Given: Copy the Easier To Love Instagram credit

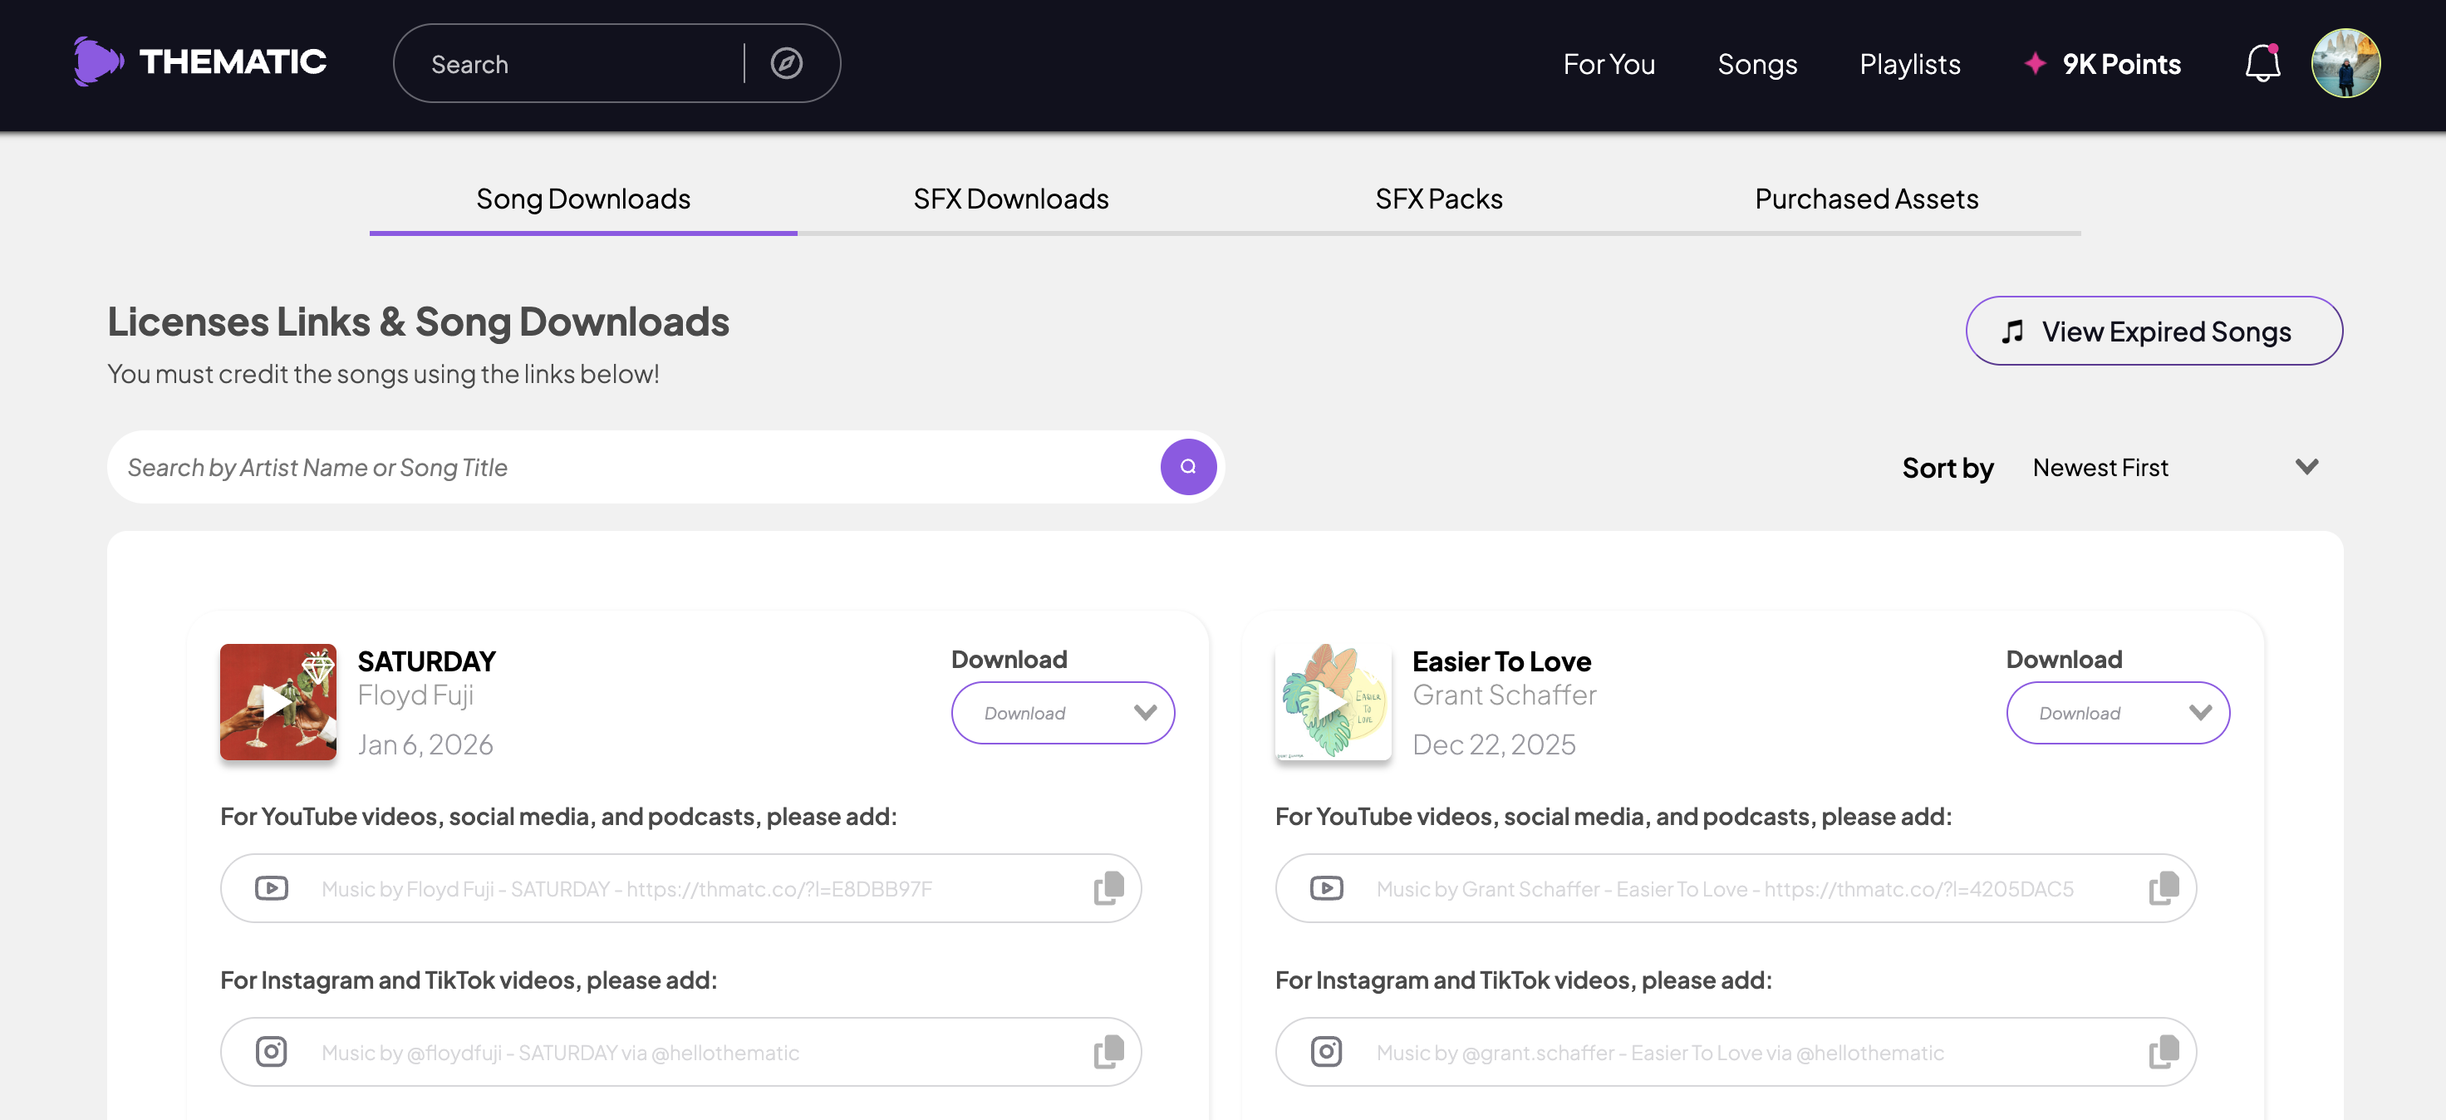Looking at the screenshot, I should pyautogui.click(x=2163, y=1052).
